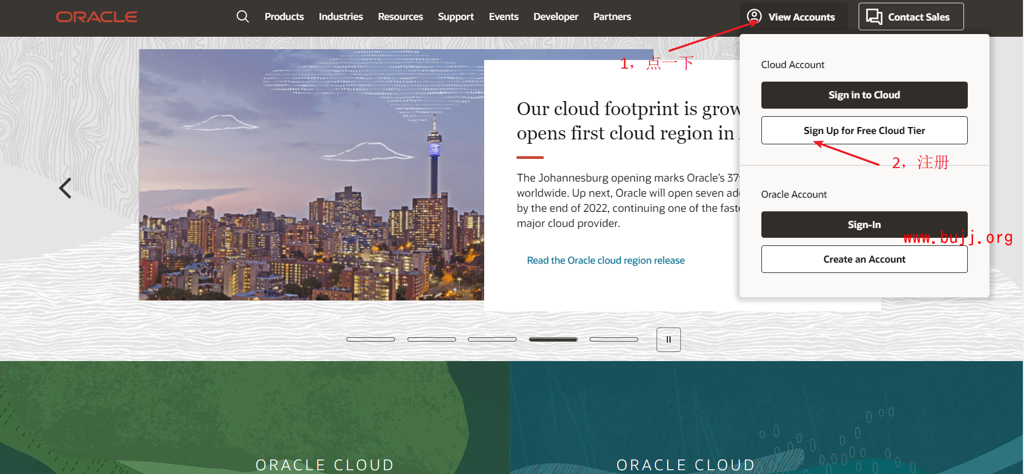Pause the carousel slideshow

coord(668,339)
